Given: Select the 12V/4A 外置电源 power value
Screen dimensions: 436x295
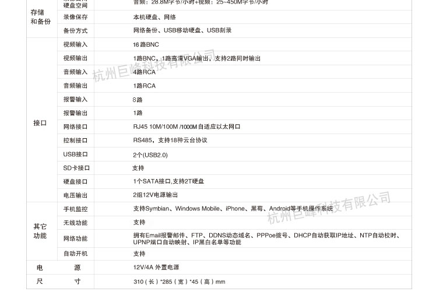Looking at the screenshot, I should [156, 268].
